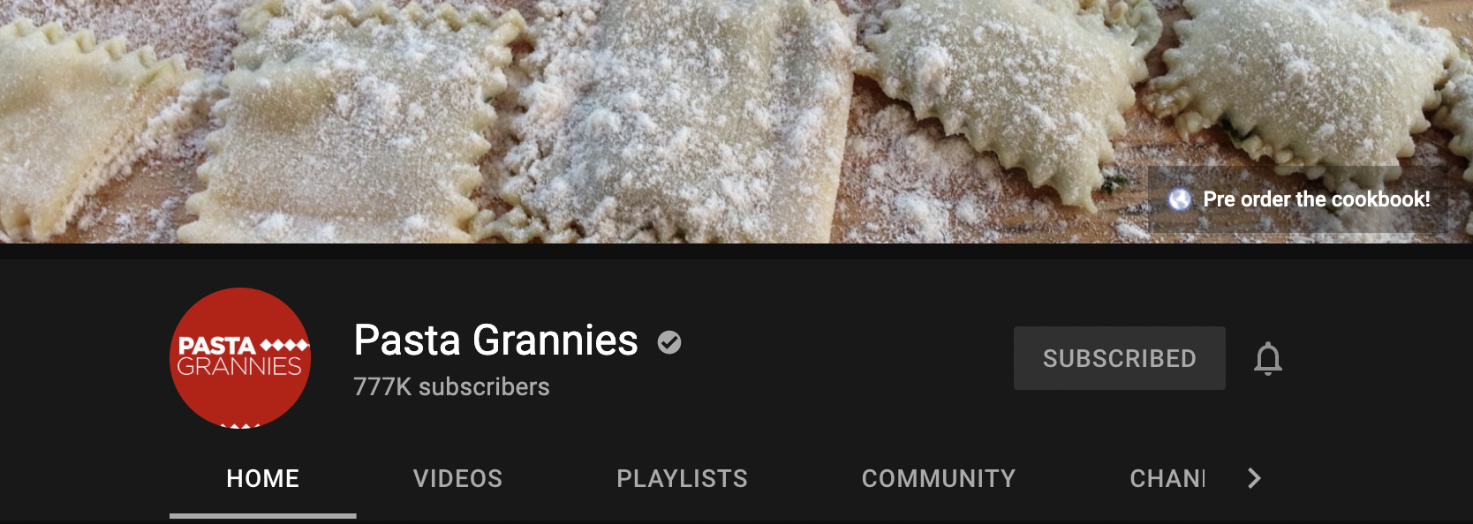1473x524 pixels.
Task: Click the verified checkmark badge
Action: coord(669,342)
